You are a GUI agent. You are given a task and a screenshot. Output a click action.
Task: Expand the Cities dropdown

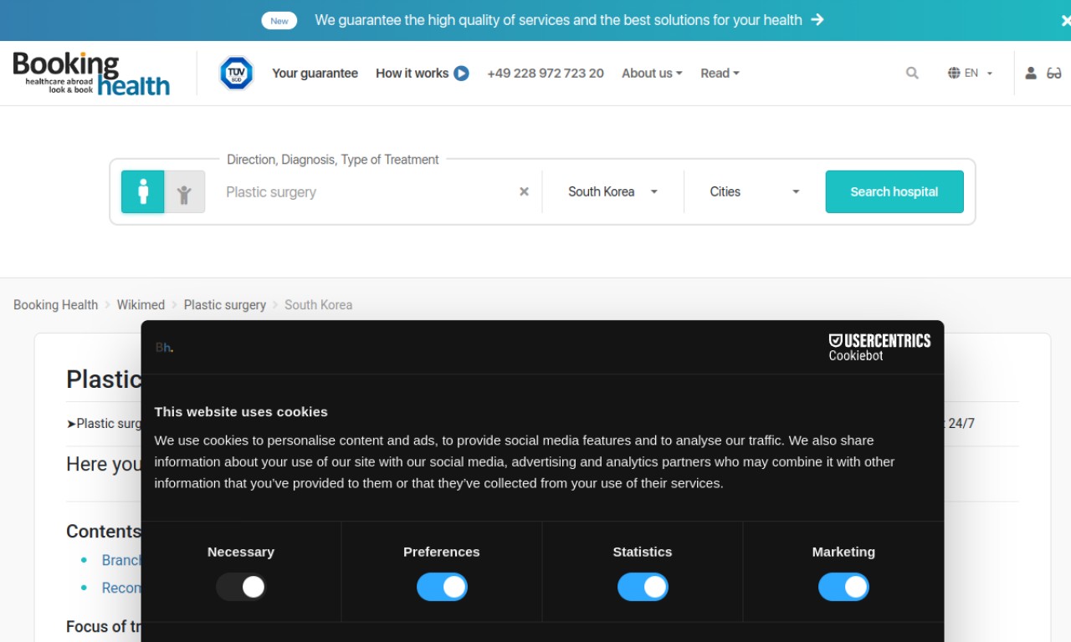[x=755, y=191]
